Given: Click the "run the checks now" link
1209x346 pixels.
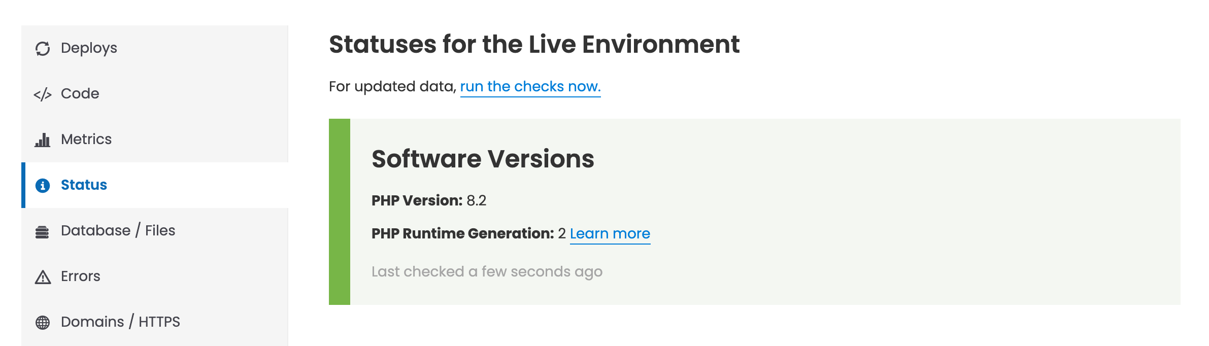Looking at the screenshot, I should coord(530,87).
